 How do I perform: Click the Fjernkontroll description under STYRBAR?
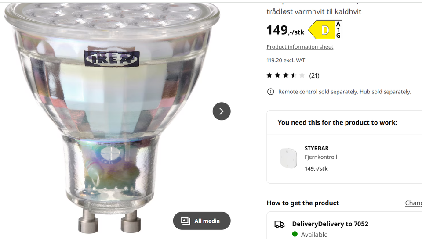pyautogui.click(x=321, y=157)
